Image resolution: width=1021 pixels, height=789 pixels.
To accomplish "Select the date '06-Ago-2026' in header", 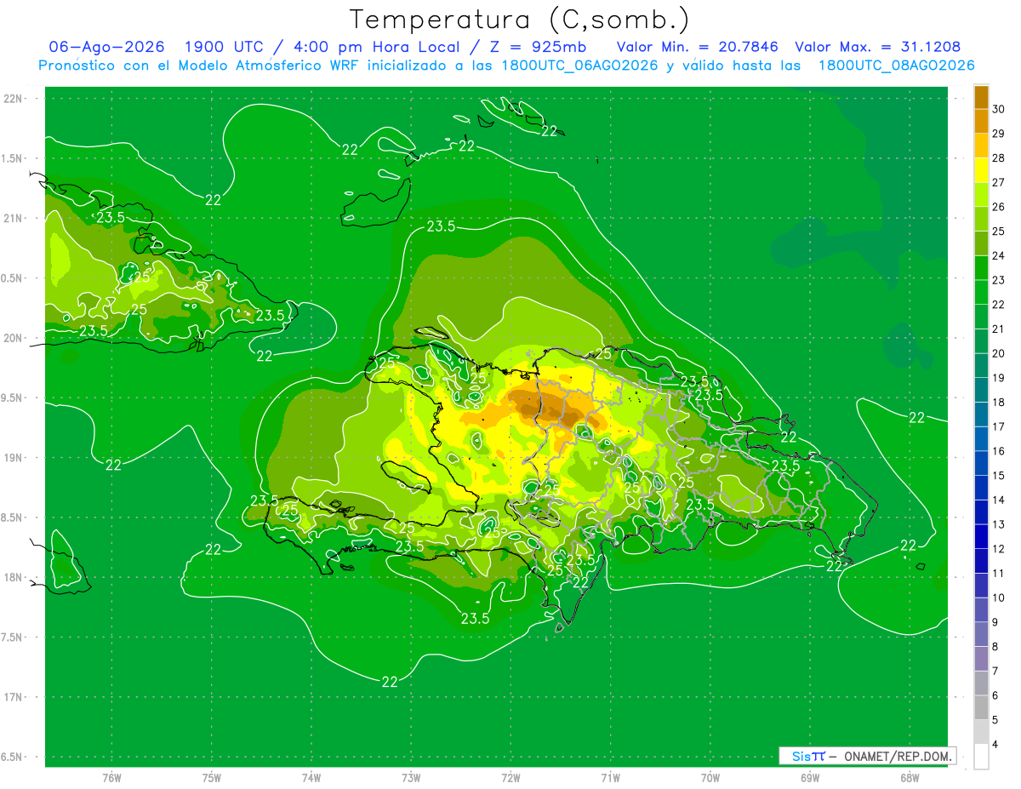I will 107,47.
